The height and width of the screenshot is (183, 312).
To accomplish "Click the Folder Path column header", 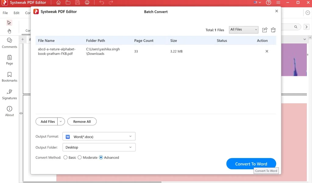I will (x=95, y=40).
